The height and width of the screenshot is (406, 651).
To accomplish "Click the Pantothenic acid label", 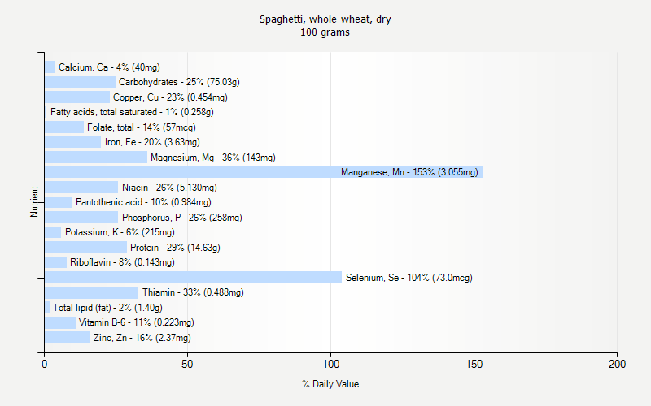I will click(x=143, y=202).
